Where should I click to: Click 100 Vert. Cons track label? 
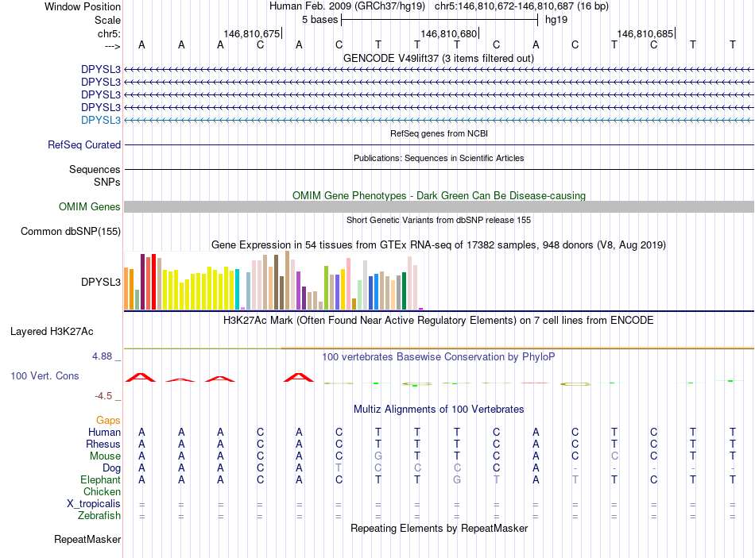[x=45, y=375]
